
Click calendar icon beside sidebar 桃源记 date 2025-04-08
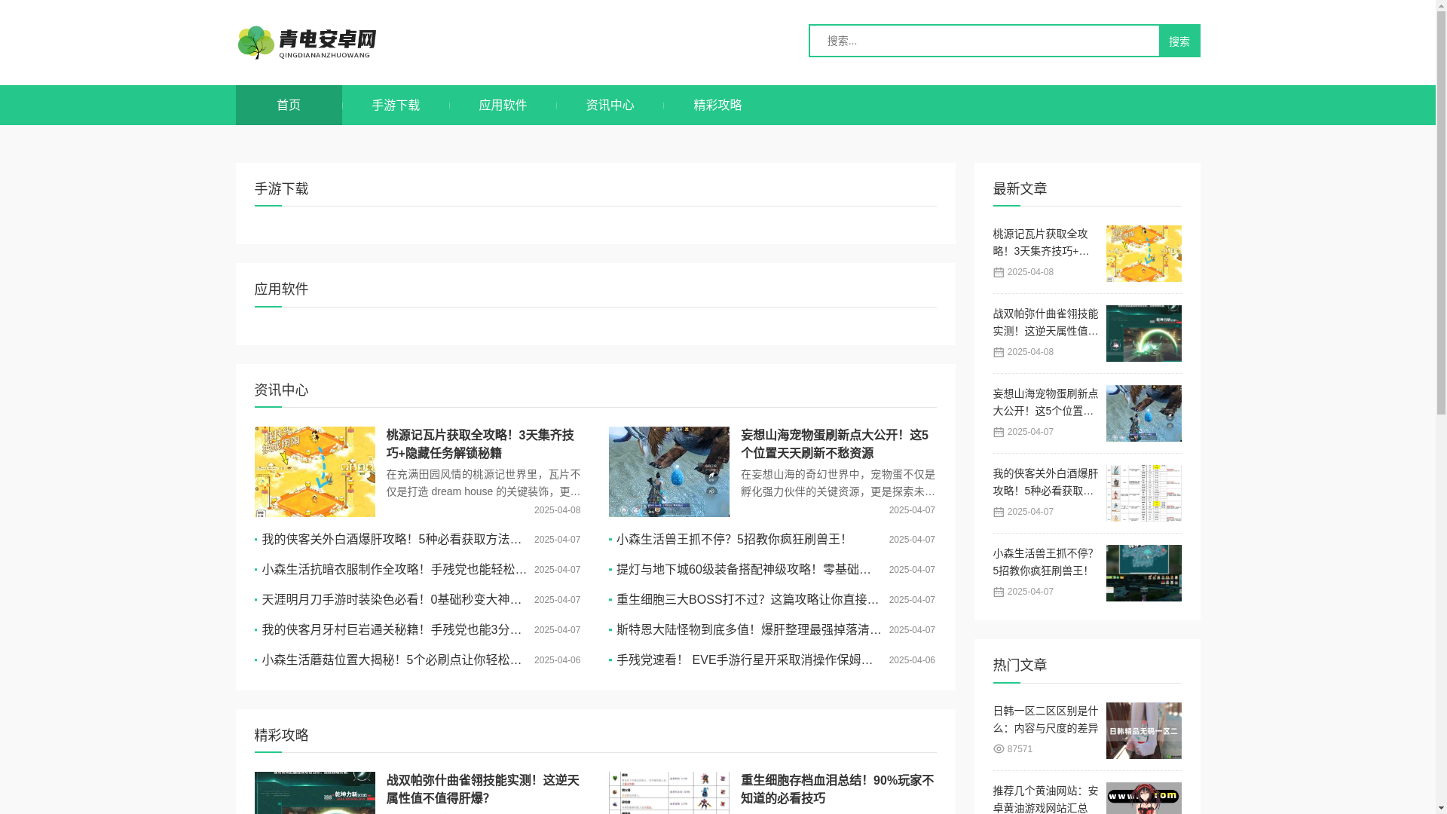pyautogui.click(x=999, y=273)
